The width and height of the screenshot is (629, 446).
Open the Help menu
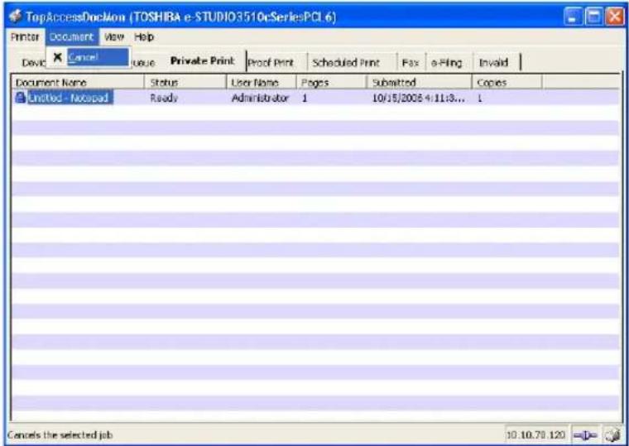pyautogui.click(x=144, y=37)
